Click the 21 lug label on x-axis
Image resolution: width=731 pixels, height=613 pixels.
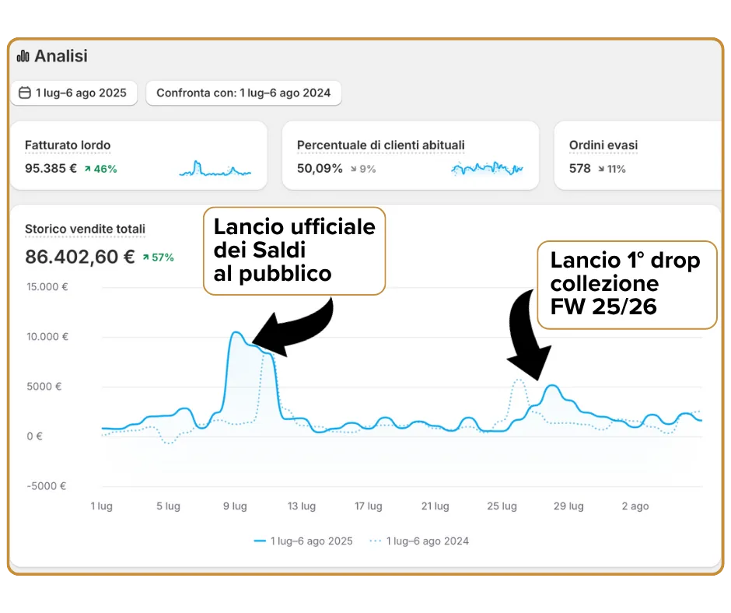click(x=435, y=506)
